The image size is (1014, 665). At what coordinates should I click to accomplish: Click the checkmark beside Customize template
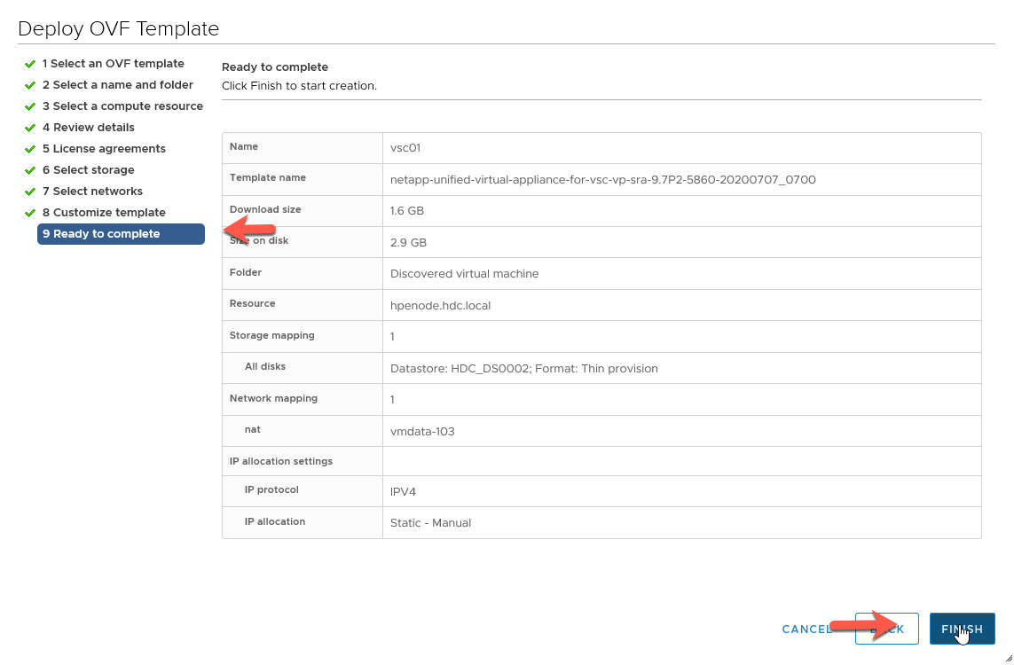coord(30,213)
